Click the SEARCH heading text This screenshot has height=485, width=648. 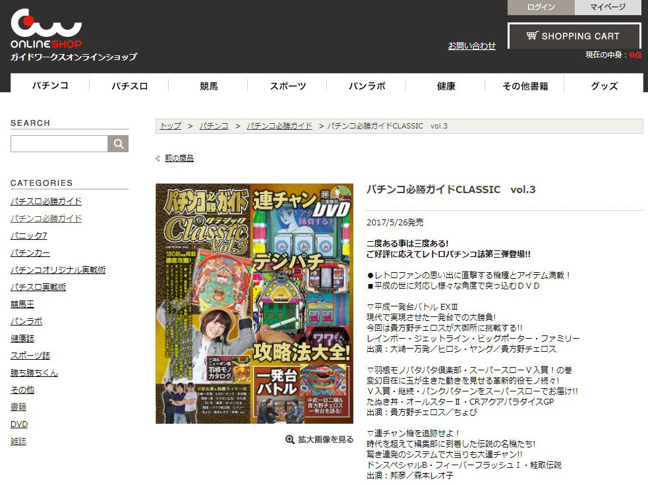[30, 123]
